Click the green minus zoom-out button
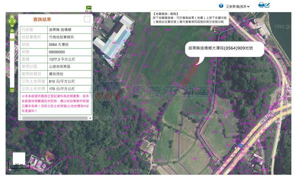The height and width of the screenshot is (182, 299). [x=12, y=90]
